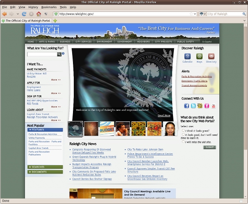Screen dimensions: 248x204
Task: Open the search engine selector dropdown
Action: (202, 14)
